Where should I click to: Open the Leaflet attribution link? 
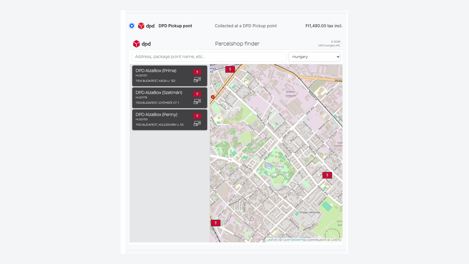coord(272,240)
